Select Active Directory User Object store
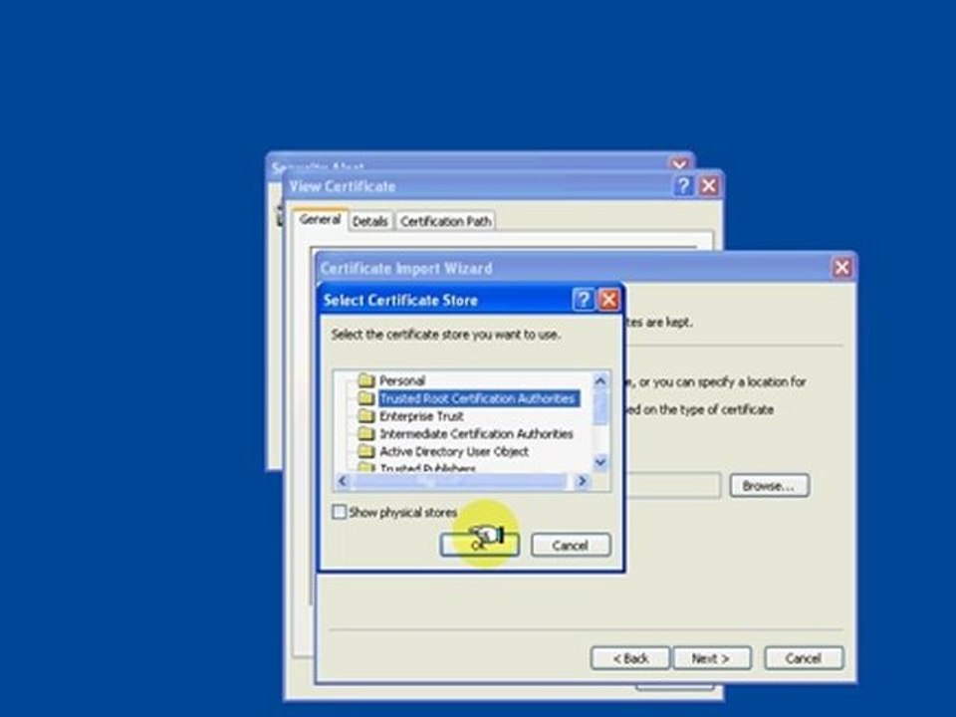 [454, 452]
